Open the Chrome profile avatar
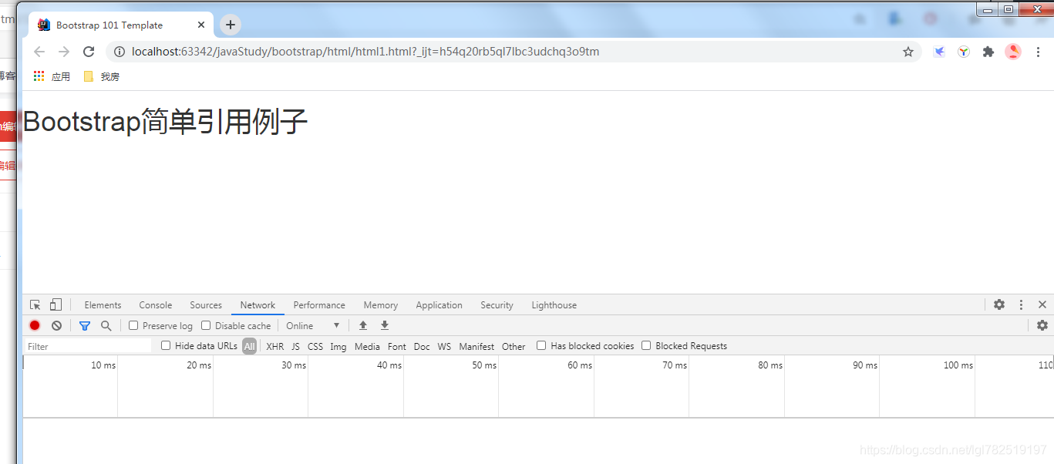 [1013, 52]
